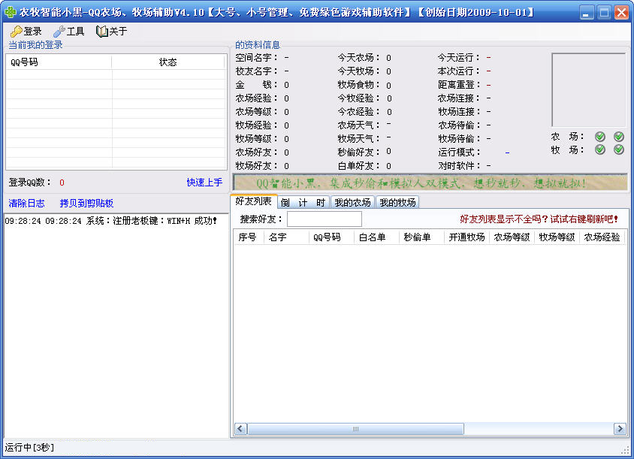Click the right green check in 农场 row
Screen dimensions: 634x459
(x=619, y=137)
